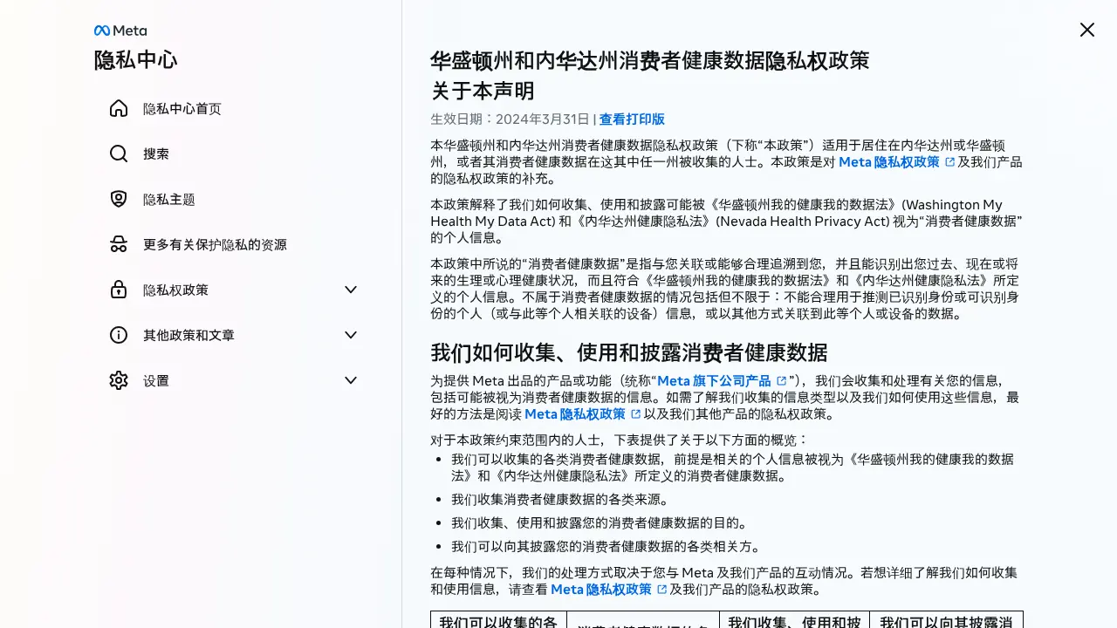Open Meta 隐私权政策 link after 请查看

[x=601, y=590]
